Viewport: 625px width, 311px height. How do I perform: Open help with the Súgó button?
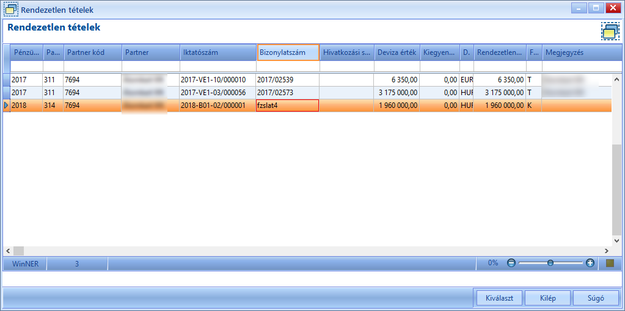[x=596, y=298]
